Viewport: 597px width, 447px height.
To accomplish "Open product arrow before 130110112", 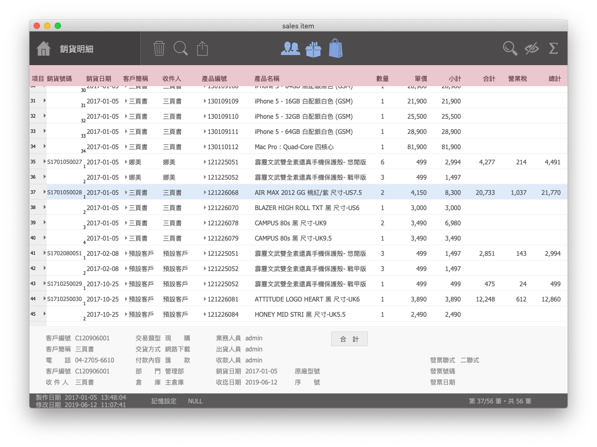I will pyautogui.click(x=205, y=147).
